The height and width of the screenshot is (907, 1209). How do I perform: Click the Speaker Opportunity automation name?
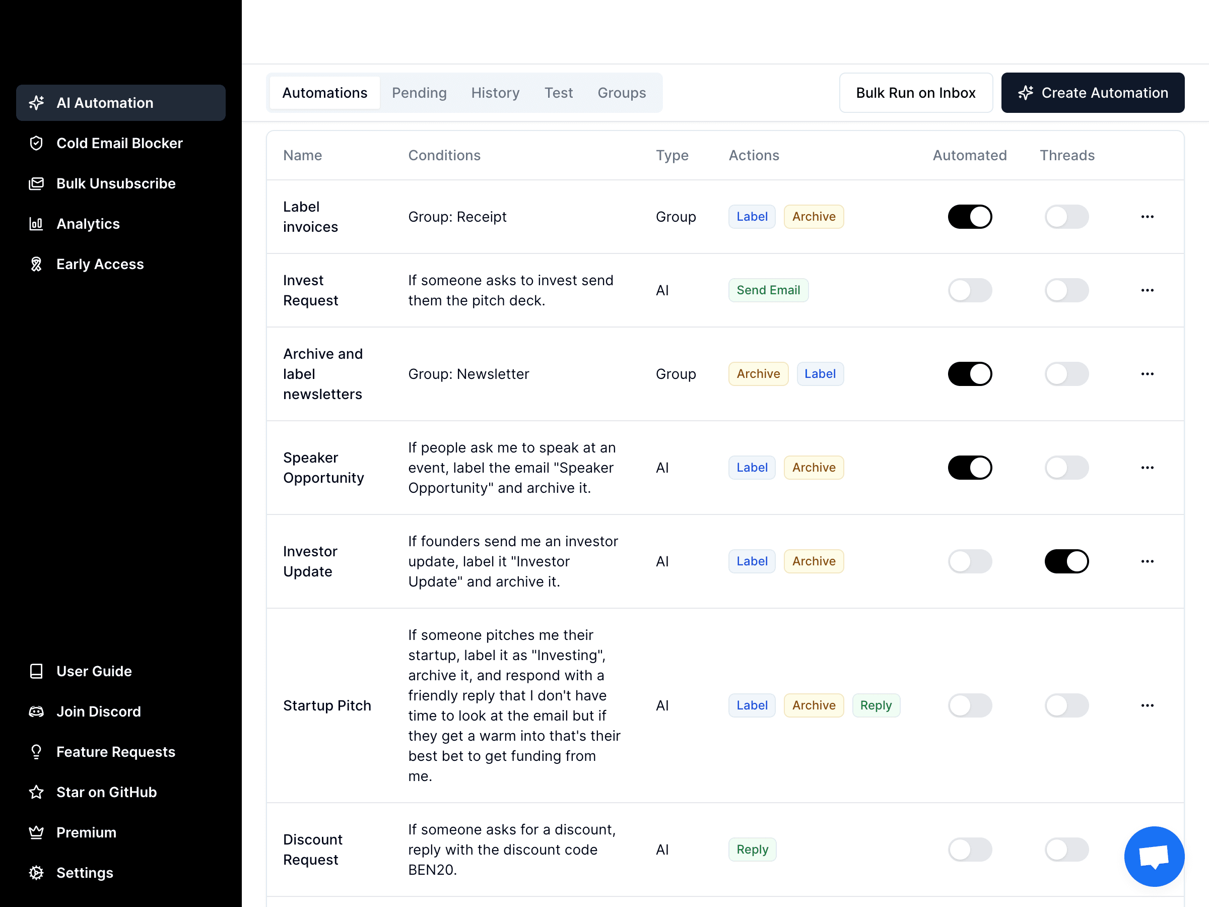[323, 468]
